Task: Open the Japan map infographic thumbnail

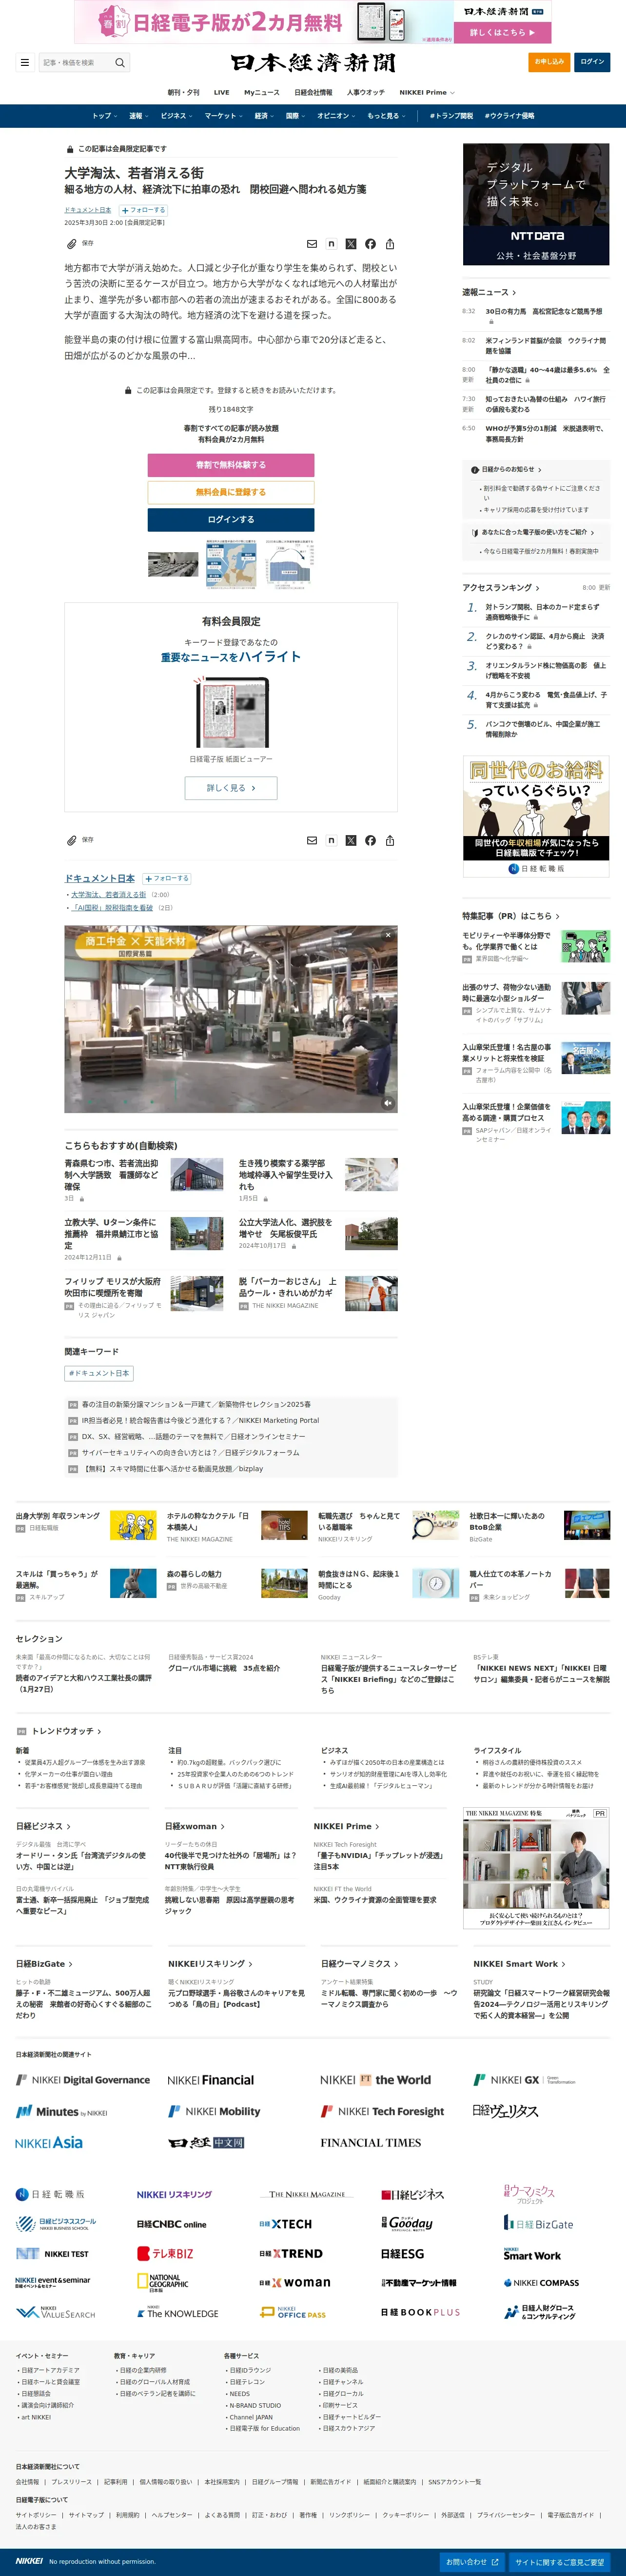Action: [x=231, y=565]
